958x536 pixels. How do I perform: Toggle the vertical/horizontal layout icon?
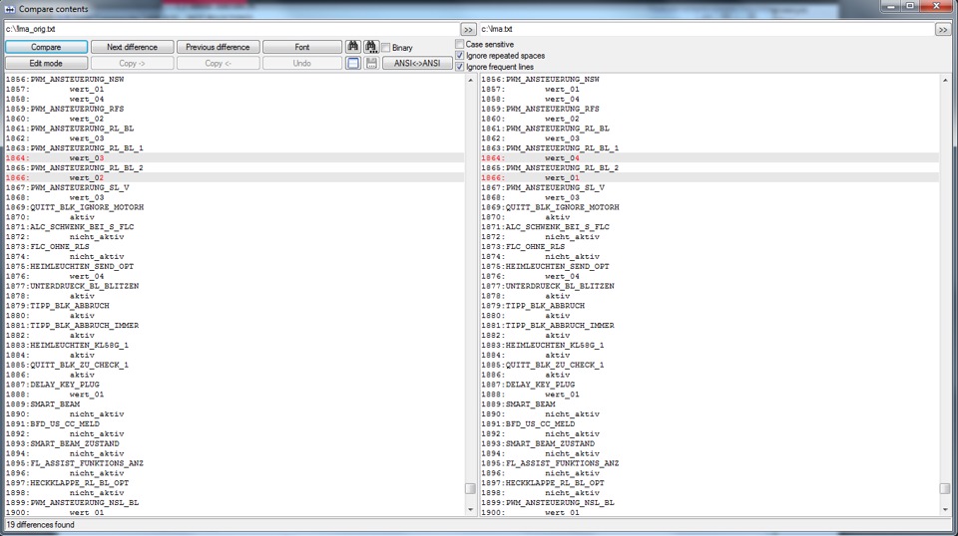[353, 63]
